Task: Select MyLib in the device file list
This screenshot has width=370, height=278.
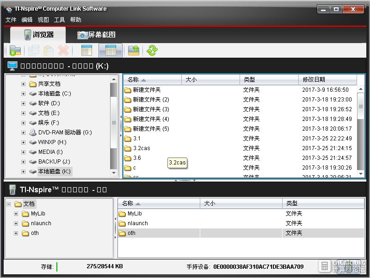Action: (241, 214)
